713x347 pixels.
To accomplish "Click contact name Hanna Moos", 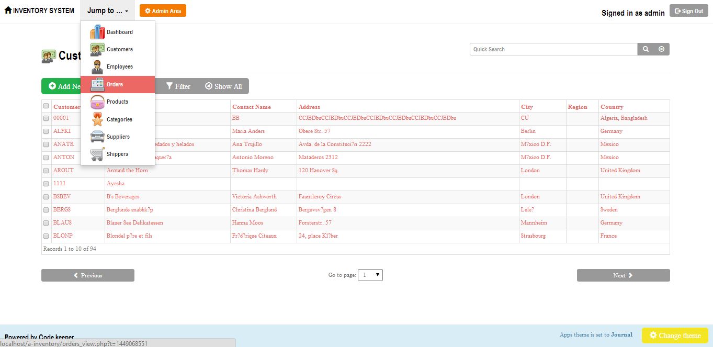I will [247, 222].
